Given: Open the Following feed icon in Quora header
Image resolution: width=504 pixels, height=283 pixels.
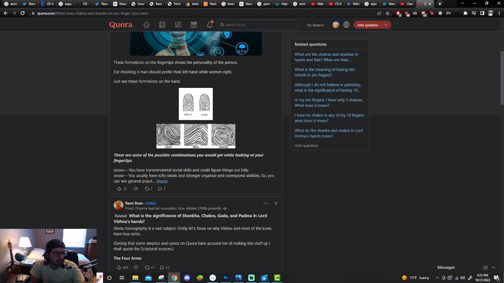Looking at the screenshot, I should 162,25.
